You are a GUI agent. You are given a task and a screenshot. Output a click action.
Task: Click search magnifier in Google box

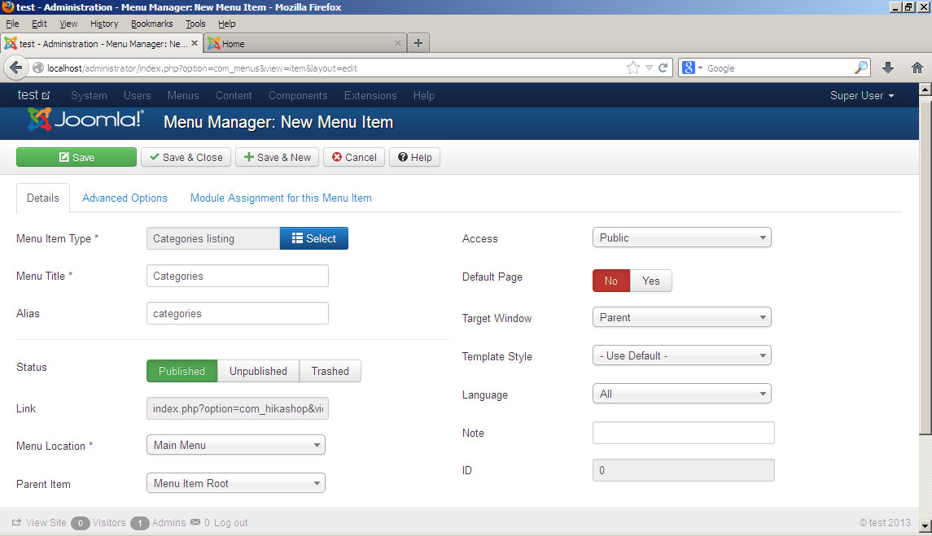[860, 68]
